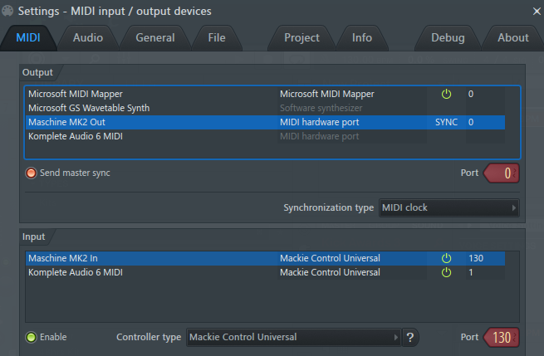Select Komplete Audio 6 MIDI output device

(265, 136)
